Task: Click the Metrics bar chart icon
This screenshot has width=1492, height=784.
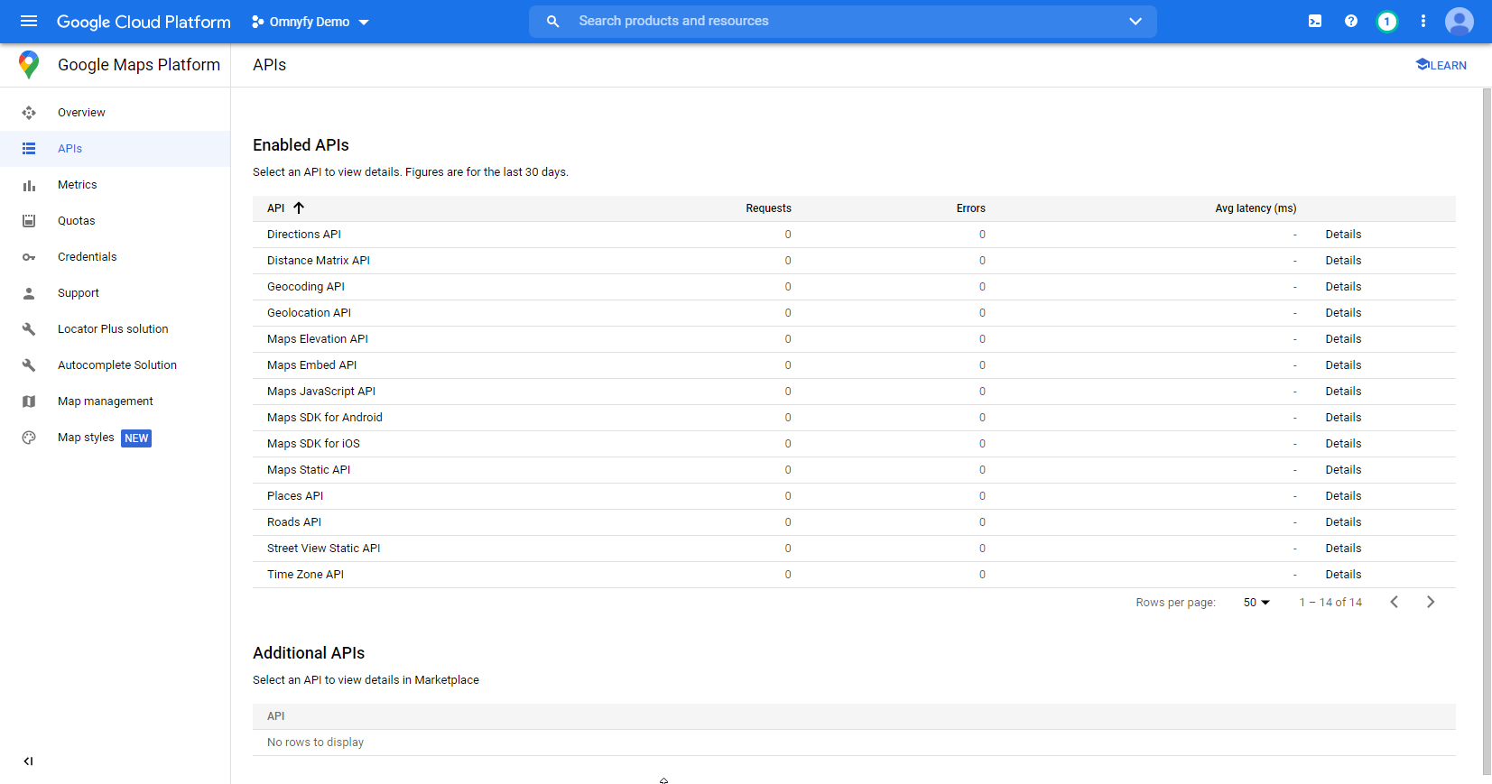Action: pyautogui.click(x=29, y=185)
